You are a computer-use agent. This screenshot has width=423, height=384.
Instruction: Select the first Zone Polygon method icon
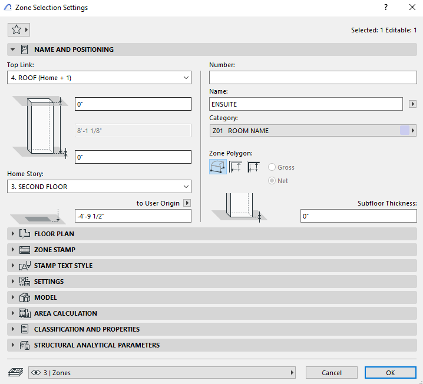click(218, 167)
